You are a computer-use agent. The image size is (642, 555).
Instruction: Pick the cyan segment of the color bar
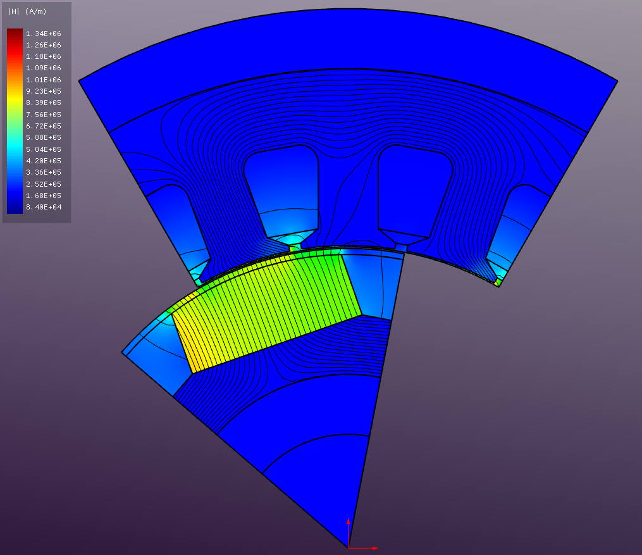[x=15, y=147]
